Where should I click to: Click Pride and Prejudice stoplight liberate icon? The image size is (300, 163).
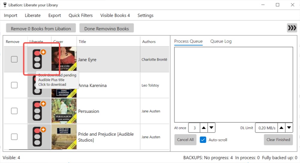39,137
